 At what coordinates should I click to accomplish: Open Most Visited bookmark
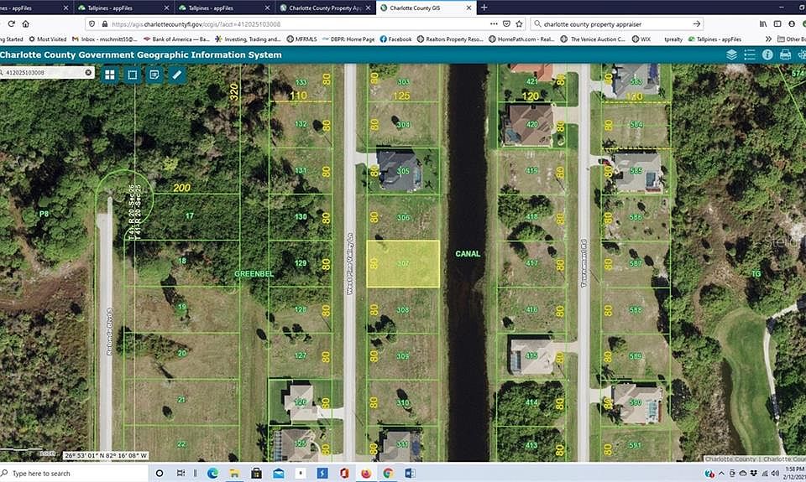click(x=48, y=39)
